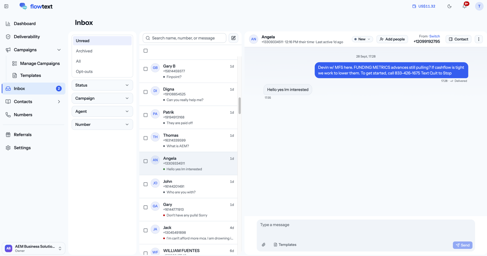Click the search conversations field

pos(184,38)
